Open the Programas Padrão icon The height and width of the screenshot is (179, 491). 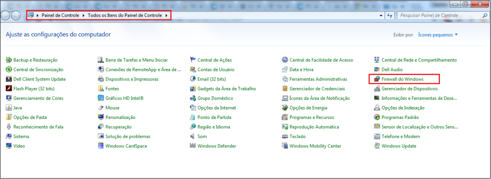[x=377, y=117]
